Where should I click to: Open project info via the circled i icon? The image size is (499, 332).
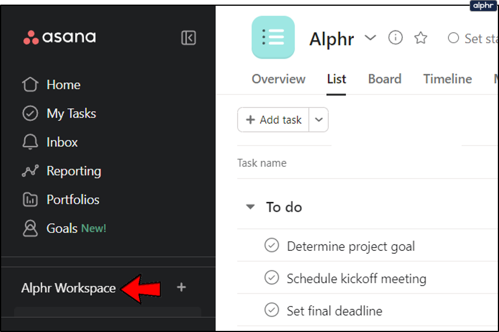click(x=395, y=38)
